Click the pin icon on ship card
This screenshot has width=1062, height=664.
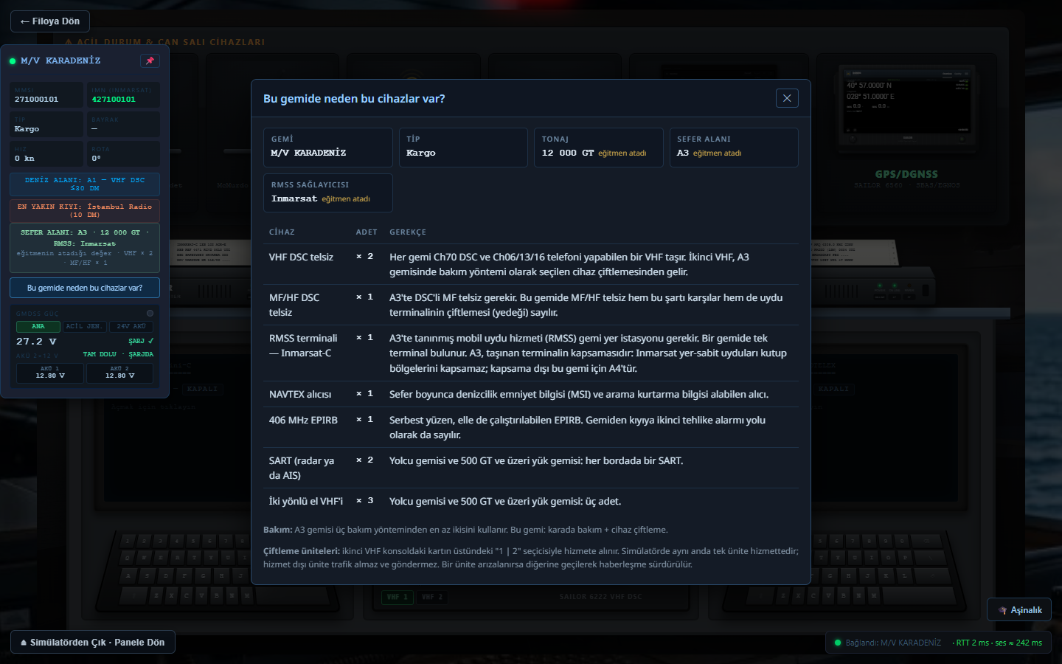[x=150, y=60]
